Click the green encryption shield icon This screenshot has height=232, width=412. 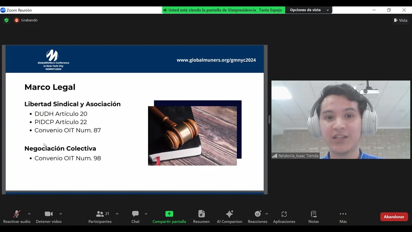pos(6,20)
